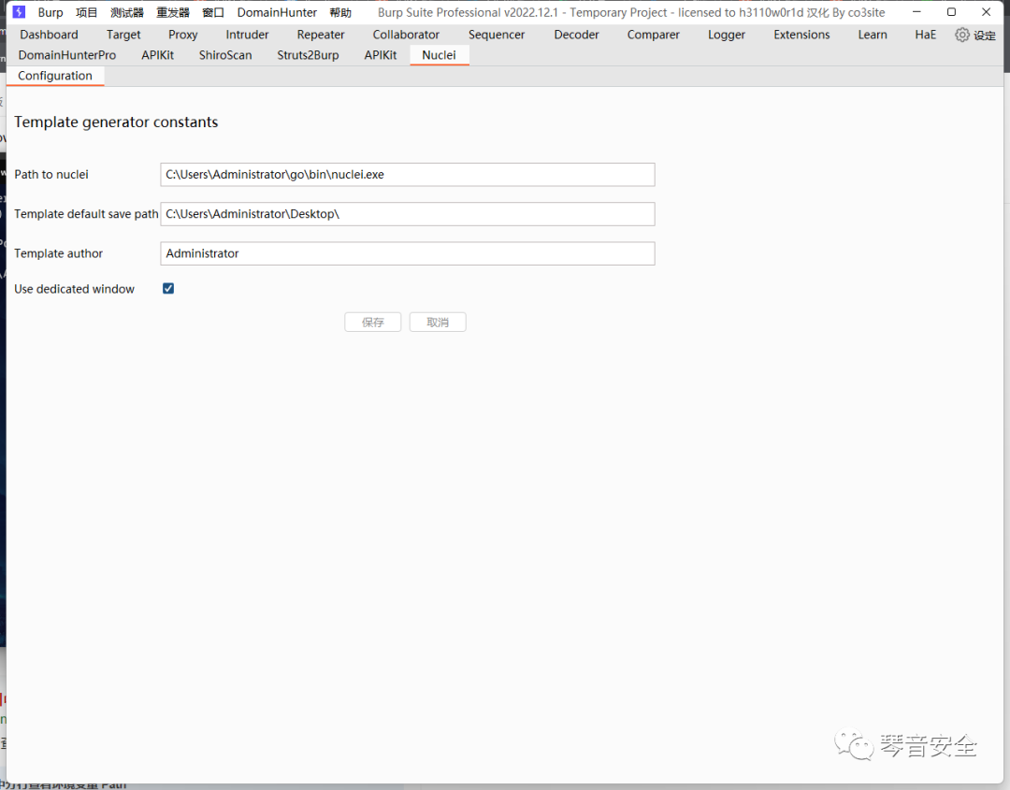Screen dimensions: 1010x790
Task: Click the Template author label
Action: coord(59,253)
